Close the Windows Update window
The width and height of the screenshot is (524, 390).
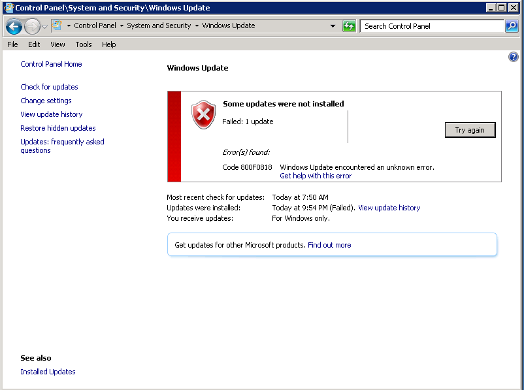click(513, 7)
